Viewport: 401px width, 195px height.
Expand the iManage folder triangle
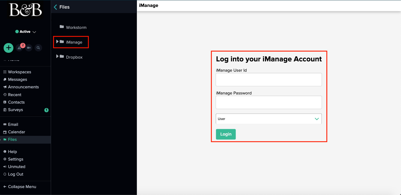coord(57,42)
